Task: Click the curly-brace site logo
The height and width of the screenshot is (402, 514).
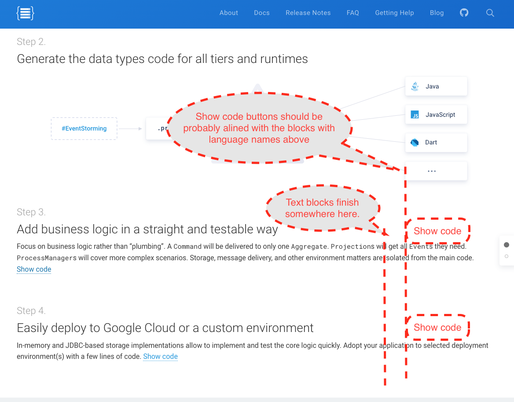Action: pos(25,13)
